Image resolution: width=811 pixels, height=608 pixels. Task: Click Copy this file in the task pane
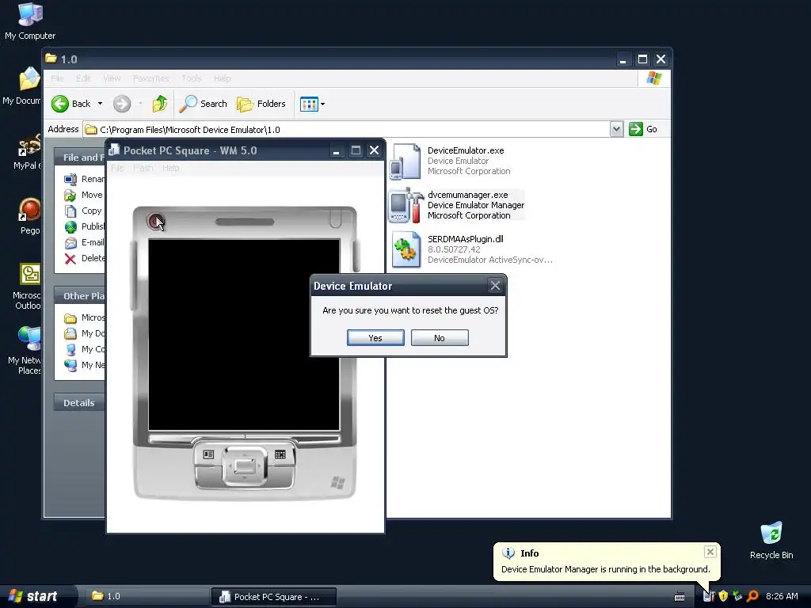coord(84,211)
